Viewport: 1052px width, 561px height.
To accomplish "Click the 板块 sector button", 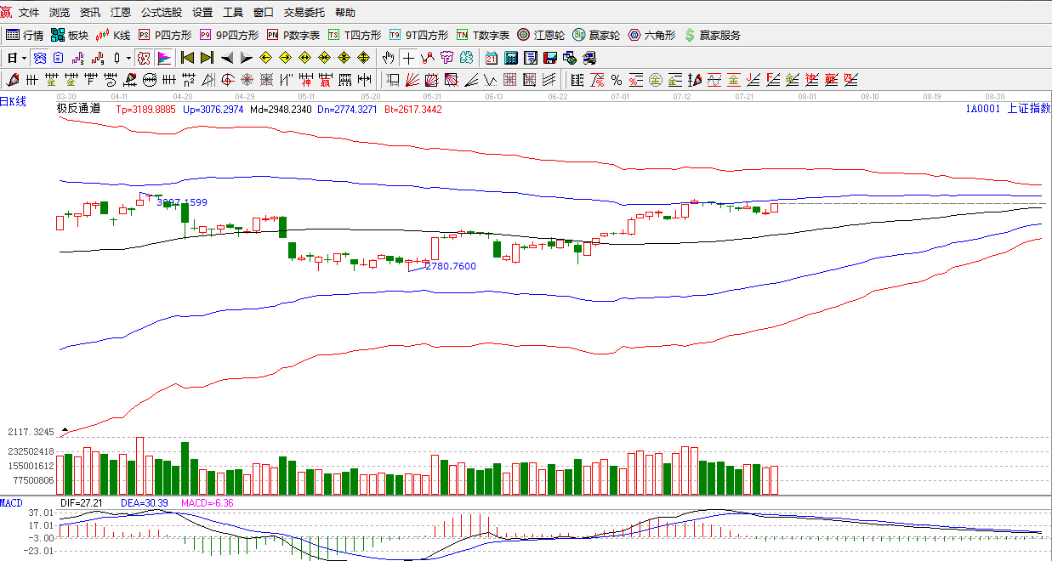I will [70, 35].
